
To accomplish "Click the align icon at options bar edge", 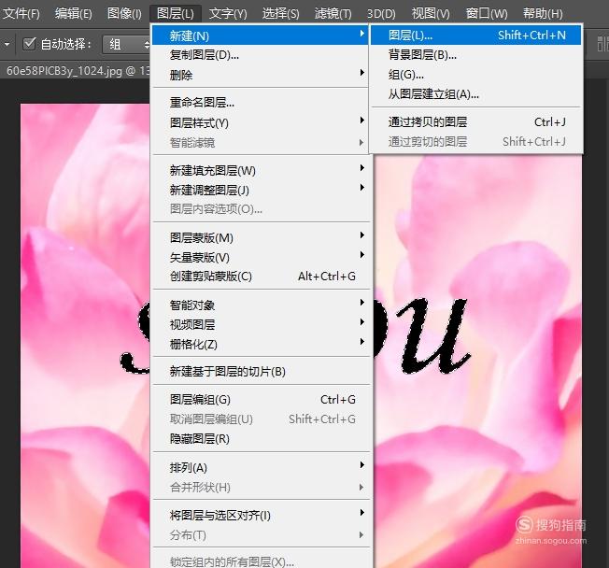I will (x=602, y=44).
